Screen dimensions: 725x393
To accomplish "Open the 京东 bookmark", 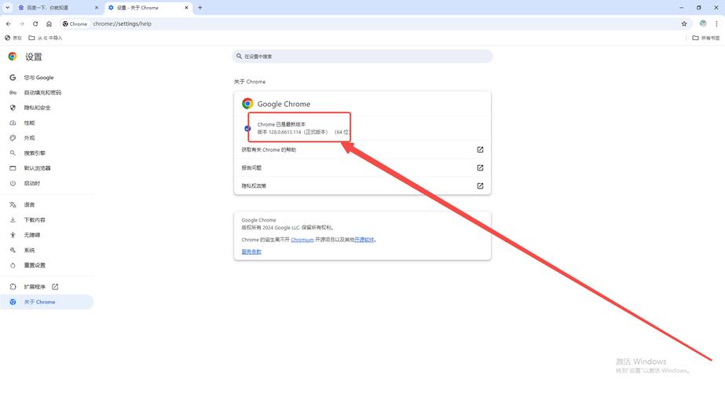I will point(13,38).
